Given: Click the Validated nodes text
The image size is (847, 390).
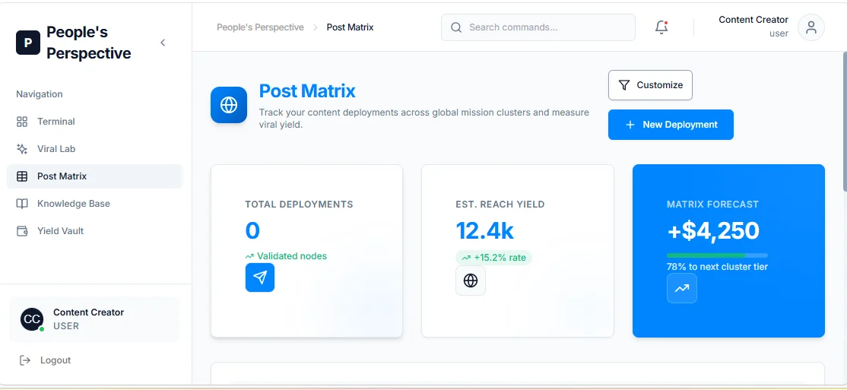Looking at the screenshot, I should [292, 256].
